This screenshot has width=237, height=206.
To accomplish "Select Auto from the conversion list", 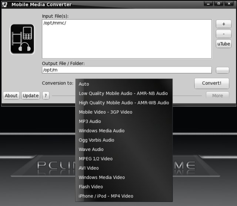I will (x=124, y=84).
